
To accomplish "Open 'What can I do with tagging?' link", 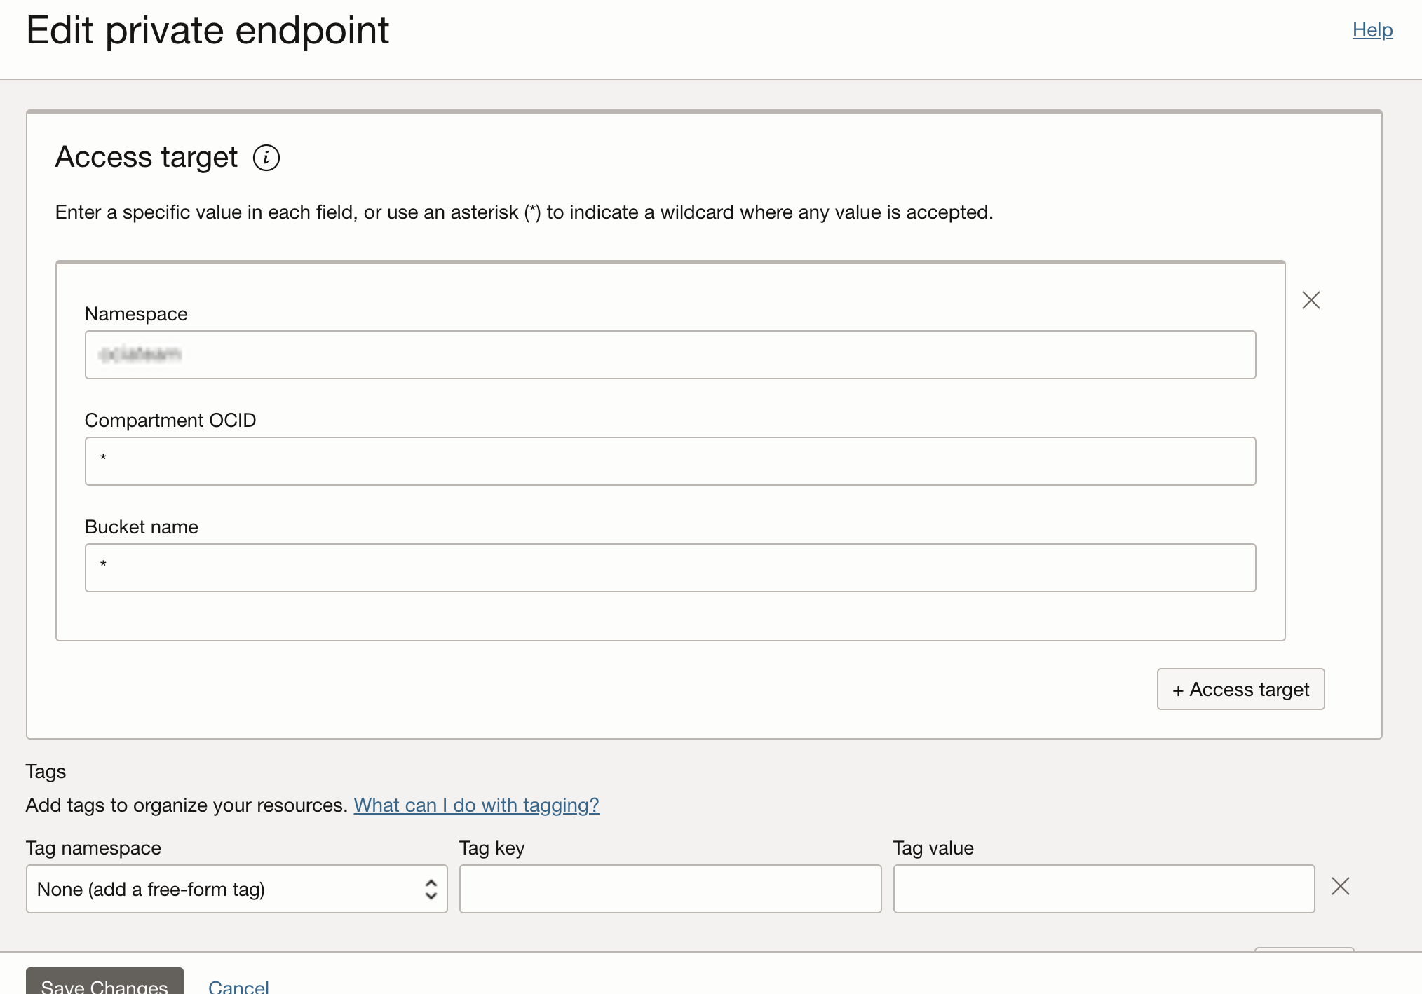I will pos(476,805).
